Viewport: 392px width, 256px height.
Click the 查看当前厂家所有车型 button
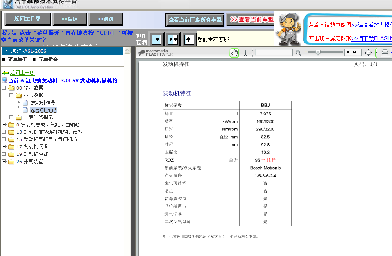tap(195, 20)
